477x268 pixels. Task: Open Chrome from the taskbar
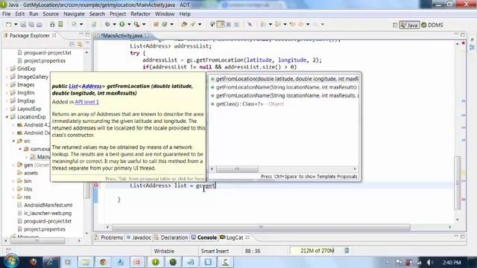pos(103,262)
